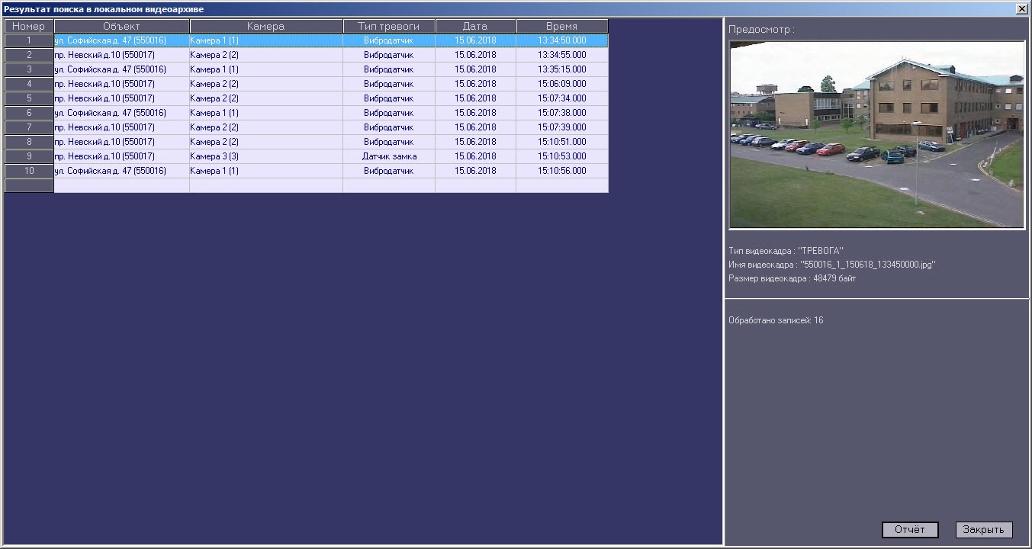Screen dimensions: 1032x549
Task: Select the Датчик замка alarm record
Action: click(388, 156)
